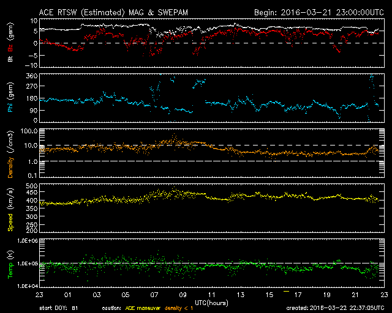Click the '15' hour label on the time axis
Viewport: 392px width, 313px height.
click(x=269, y=295)
